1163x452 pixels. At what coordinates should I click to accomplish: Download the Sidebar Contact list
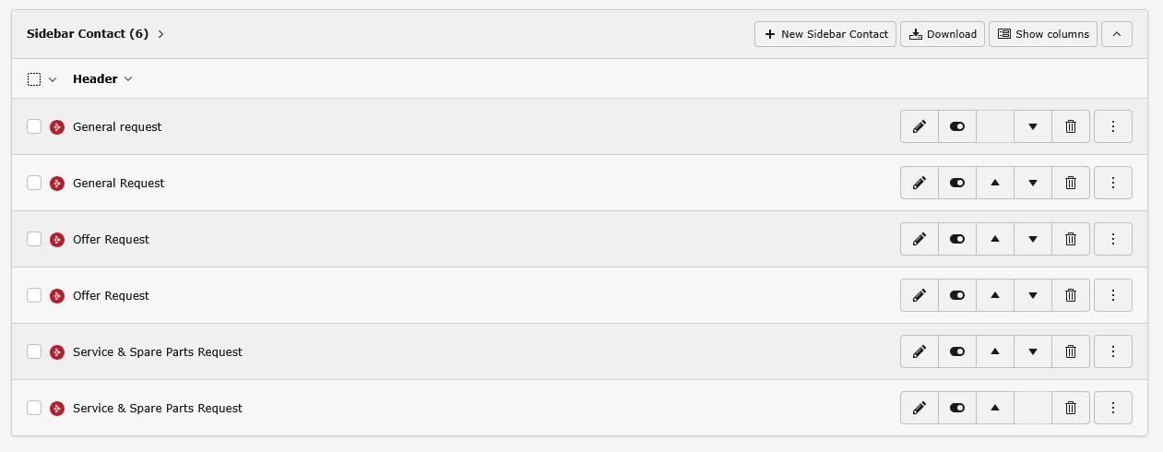click(942, 34)
